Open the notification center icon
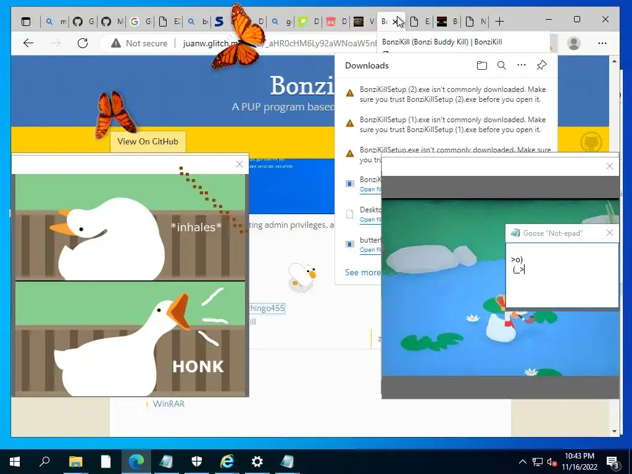 click(x=612, y=462)
